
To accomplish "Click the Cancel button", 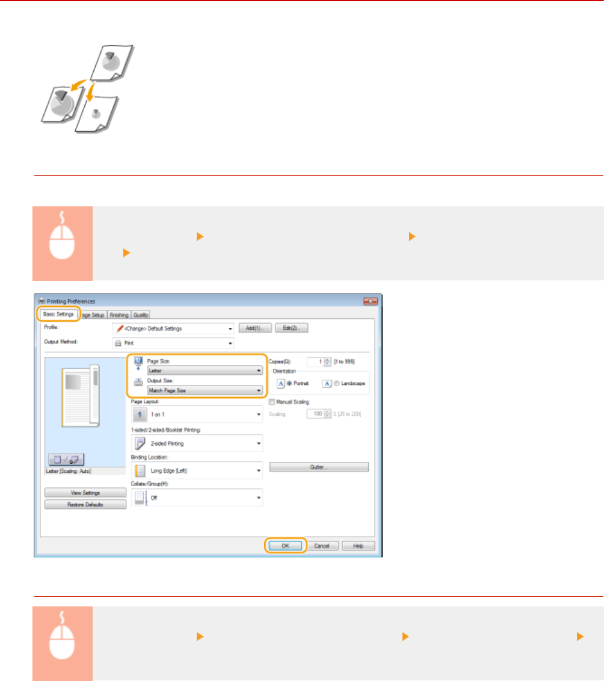I will (x=322, y=546).
